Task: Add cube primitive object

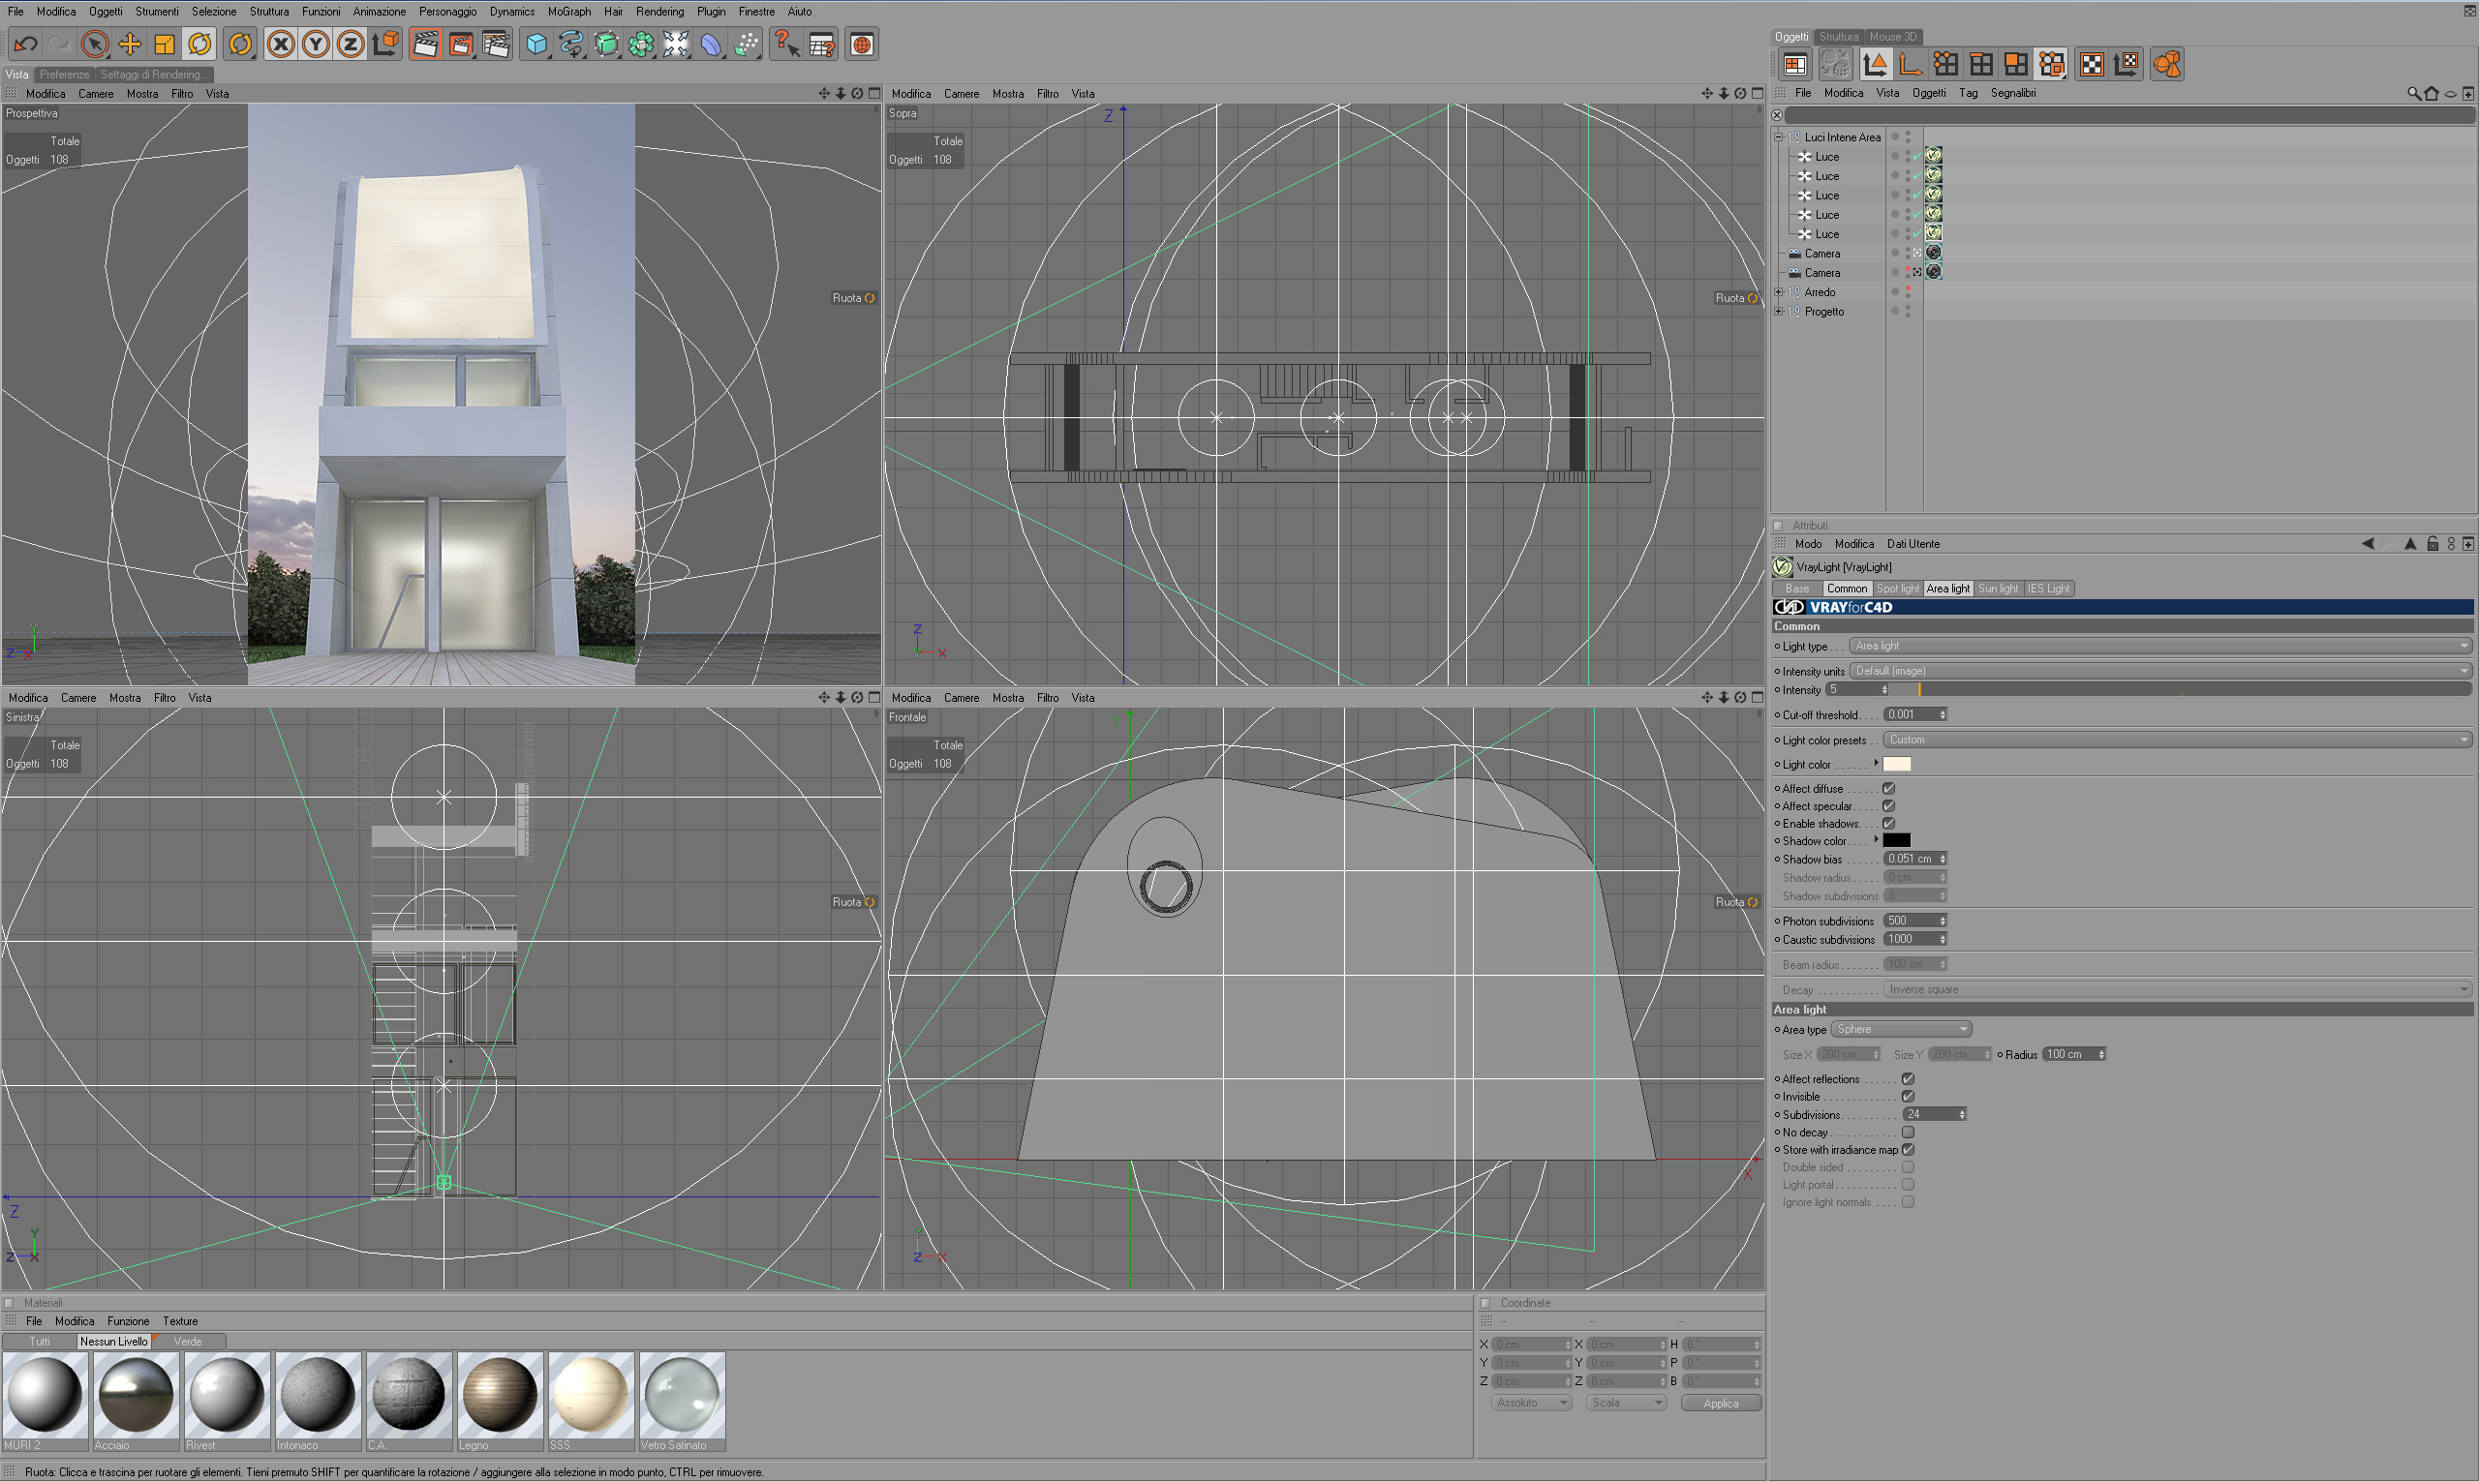Action: pyautogui.click(x=537, y=44)
